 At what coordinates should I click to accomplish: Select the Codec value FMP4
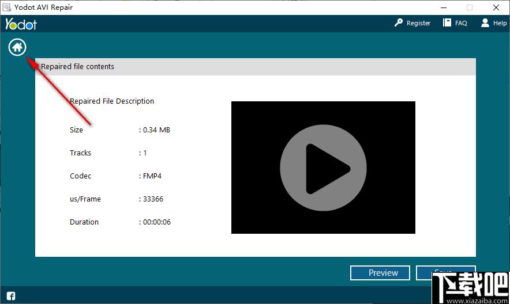[152, 176]
